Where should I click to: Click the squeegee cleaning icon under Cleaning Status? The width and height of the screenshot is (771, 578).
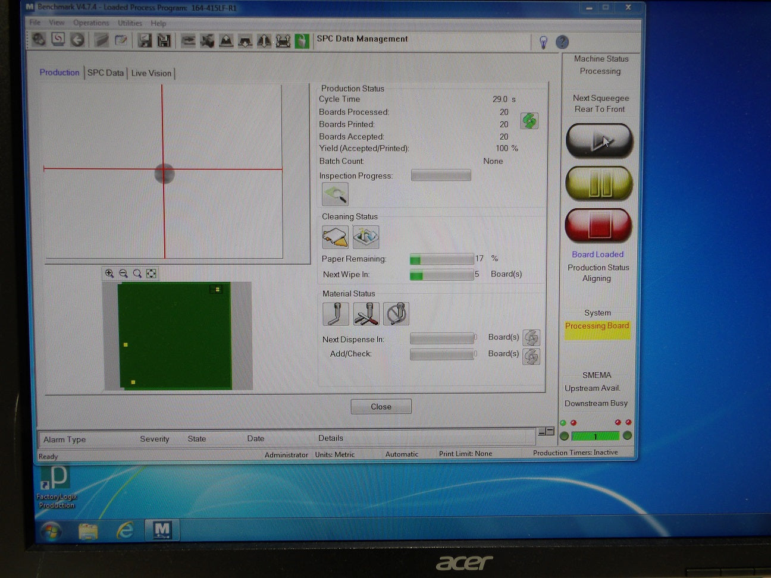335,237
